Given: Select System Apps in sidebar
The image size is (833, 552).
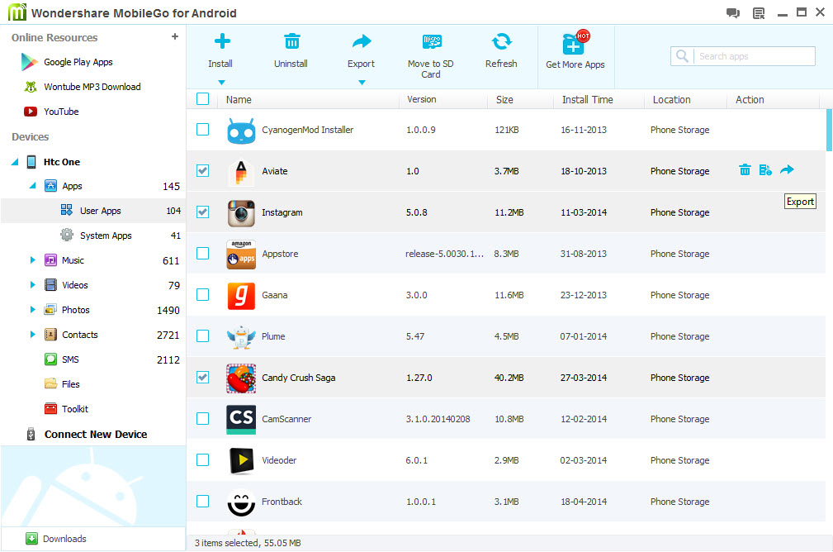Looking at the screenshot, I should [x=93, y=236].
